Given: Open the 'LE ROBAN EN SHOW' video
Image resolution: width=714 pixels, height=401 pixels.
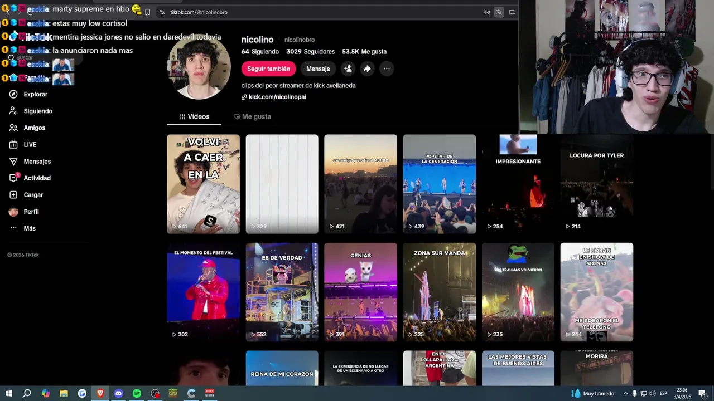Looking at the screenshot, I should click(597, 292).
